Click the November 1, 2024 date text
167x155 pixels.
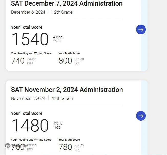pyautogui.click(x=28, y=98)
